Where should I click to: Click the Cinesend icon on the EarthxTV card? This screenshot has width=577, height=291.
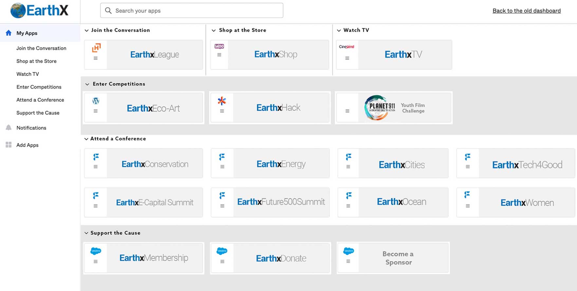click(x=347, y=47)
